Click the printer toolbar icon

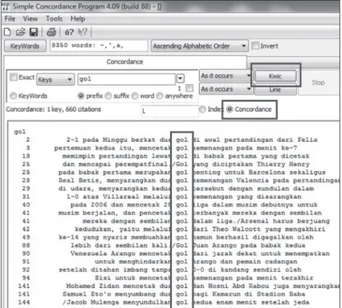pyautogui.click(x=51, y=32)
